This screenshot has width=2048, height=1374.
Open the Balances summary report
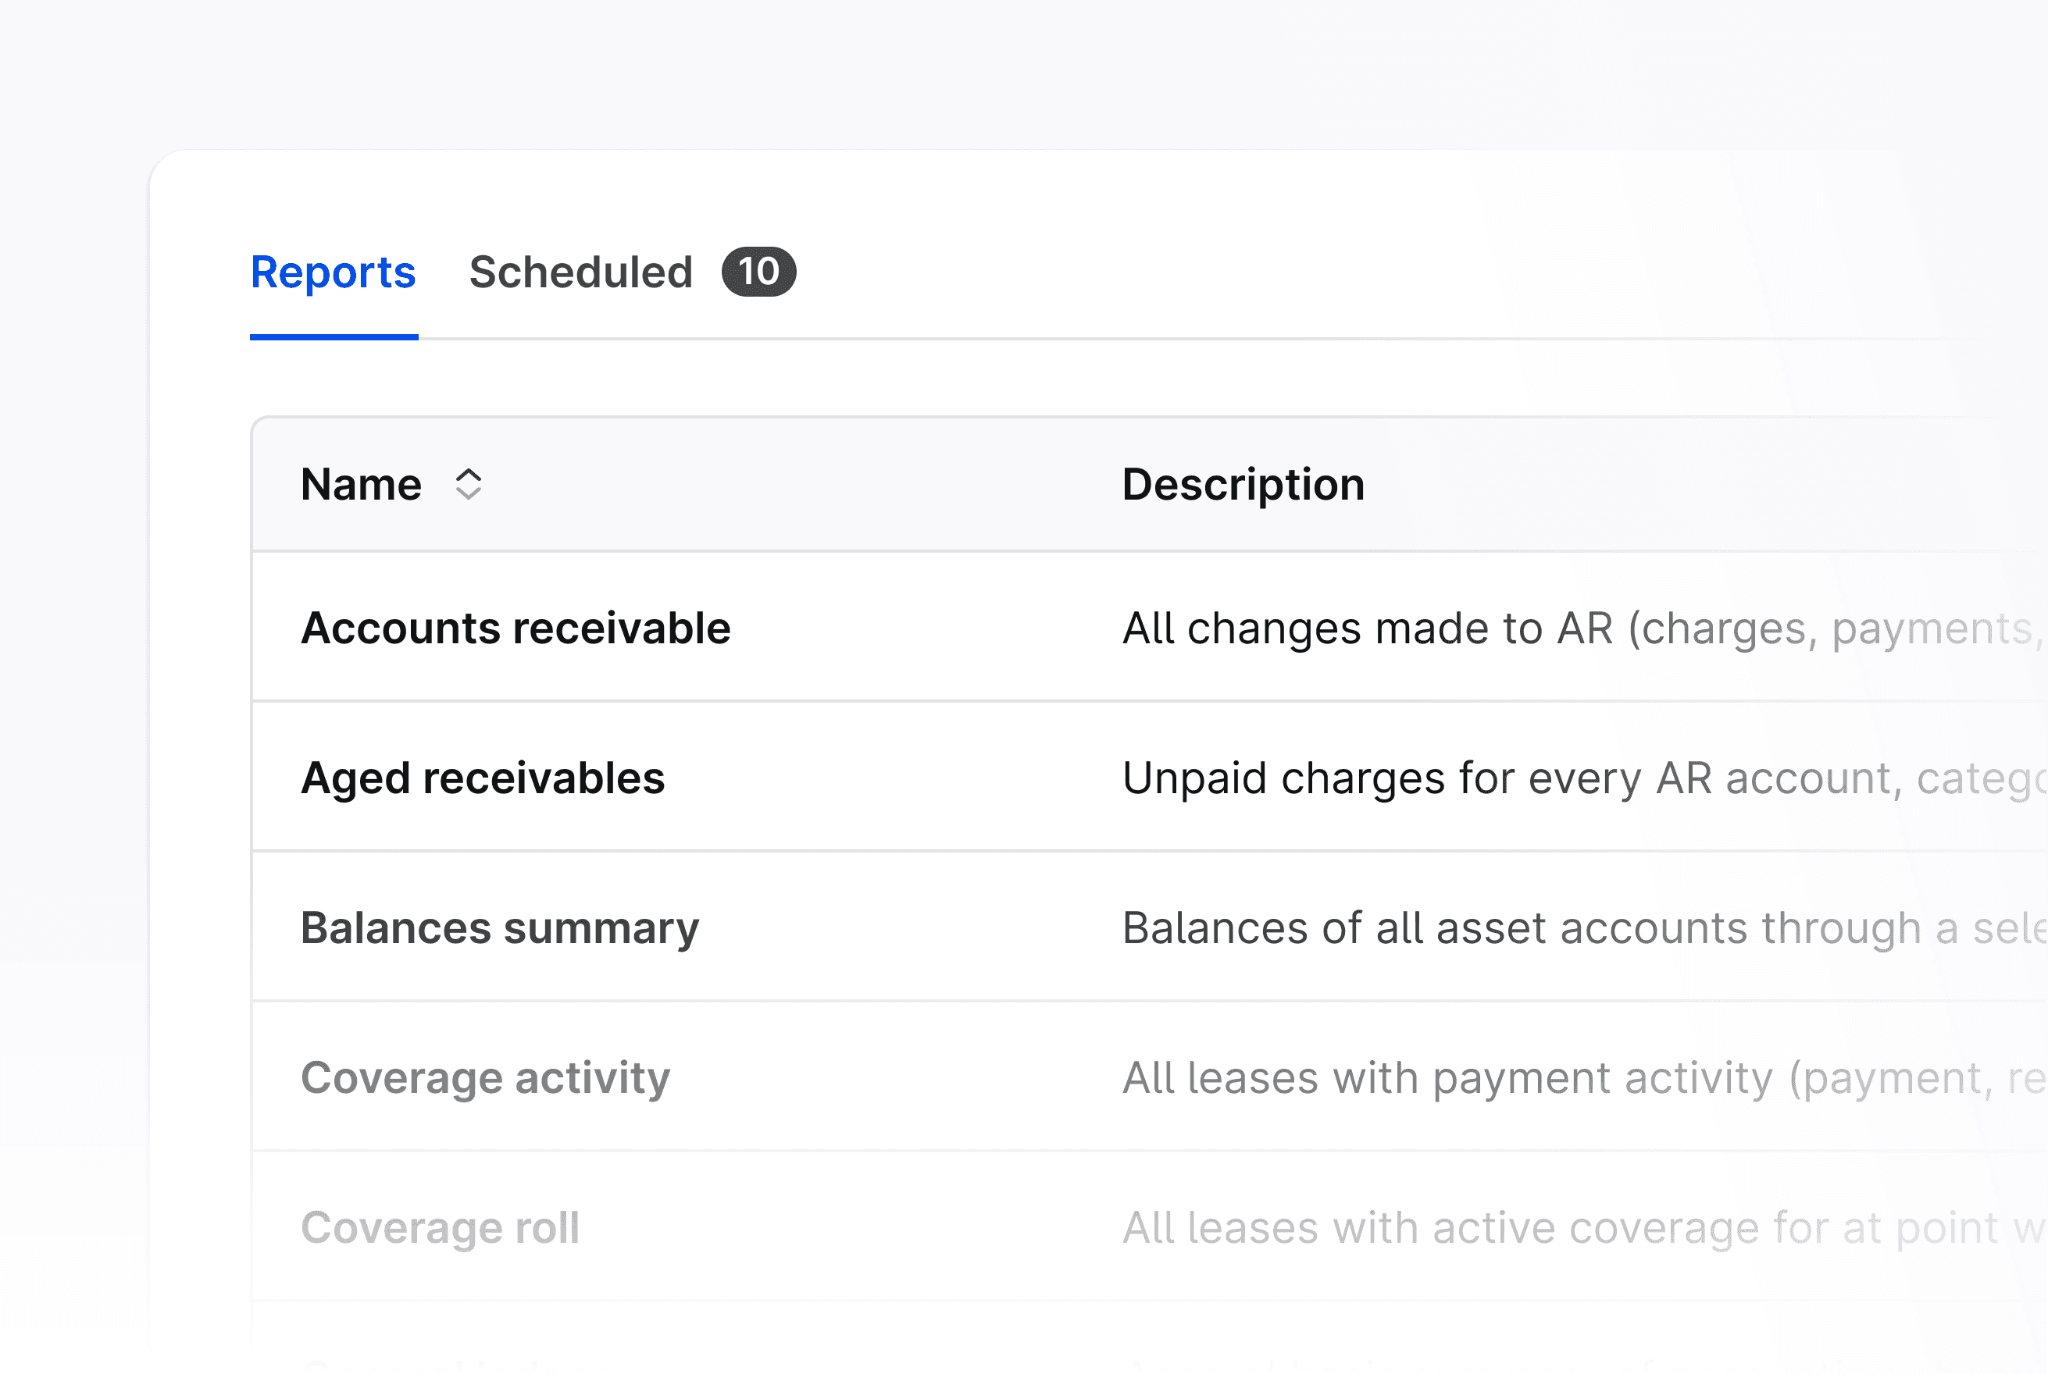pyautogui.click(x=500, y=928)
